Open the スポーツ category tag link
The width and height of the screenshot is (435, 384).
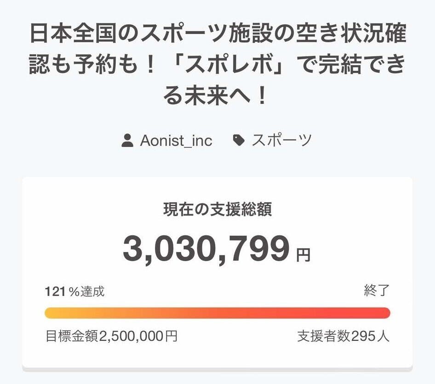(x=281, y=141)
